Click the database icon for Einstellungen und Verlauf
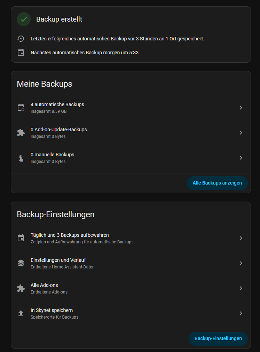 tap(21, 263)
